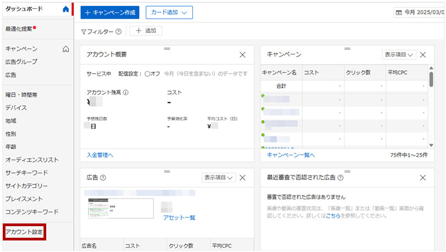Click the drag handle on キャンペーン card
This screenshot has width=446, height=252.
[x=347, y=49]
